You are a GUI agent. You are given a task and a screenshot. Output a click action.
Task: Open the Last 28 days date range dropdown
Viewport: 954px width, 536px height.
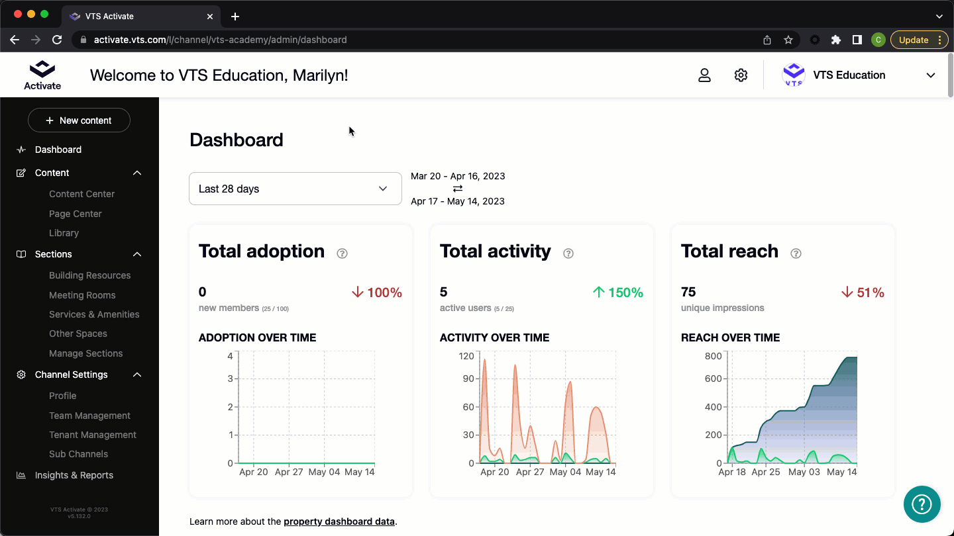click(295, 189)
